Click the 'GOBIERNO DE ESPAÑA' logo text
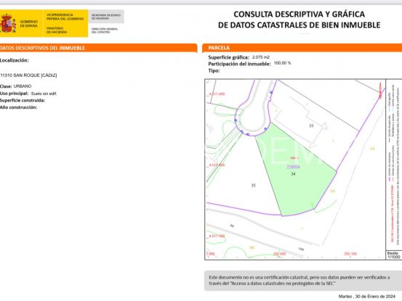402x301 pixels. pos(29,24)
